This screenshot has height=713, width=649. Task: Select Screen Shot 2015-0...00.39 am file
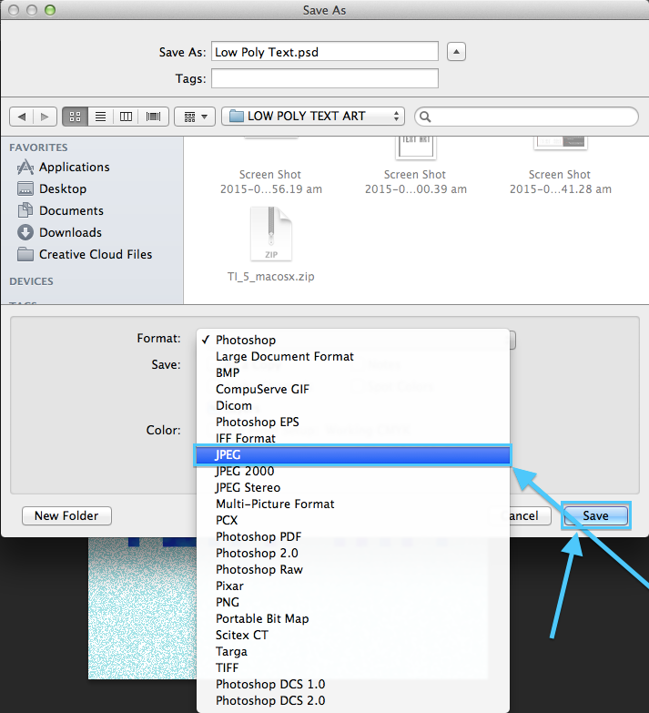[415, 181]
